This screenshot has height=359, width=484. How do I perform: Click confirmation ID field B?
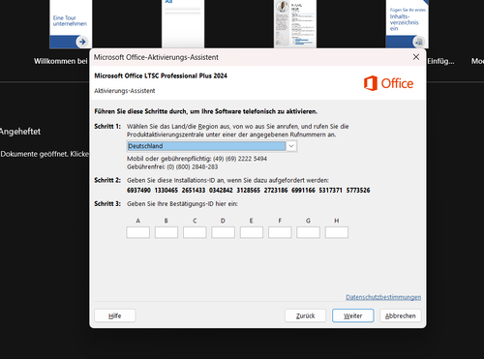tap(166, 232)
